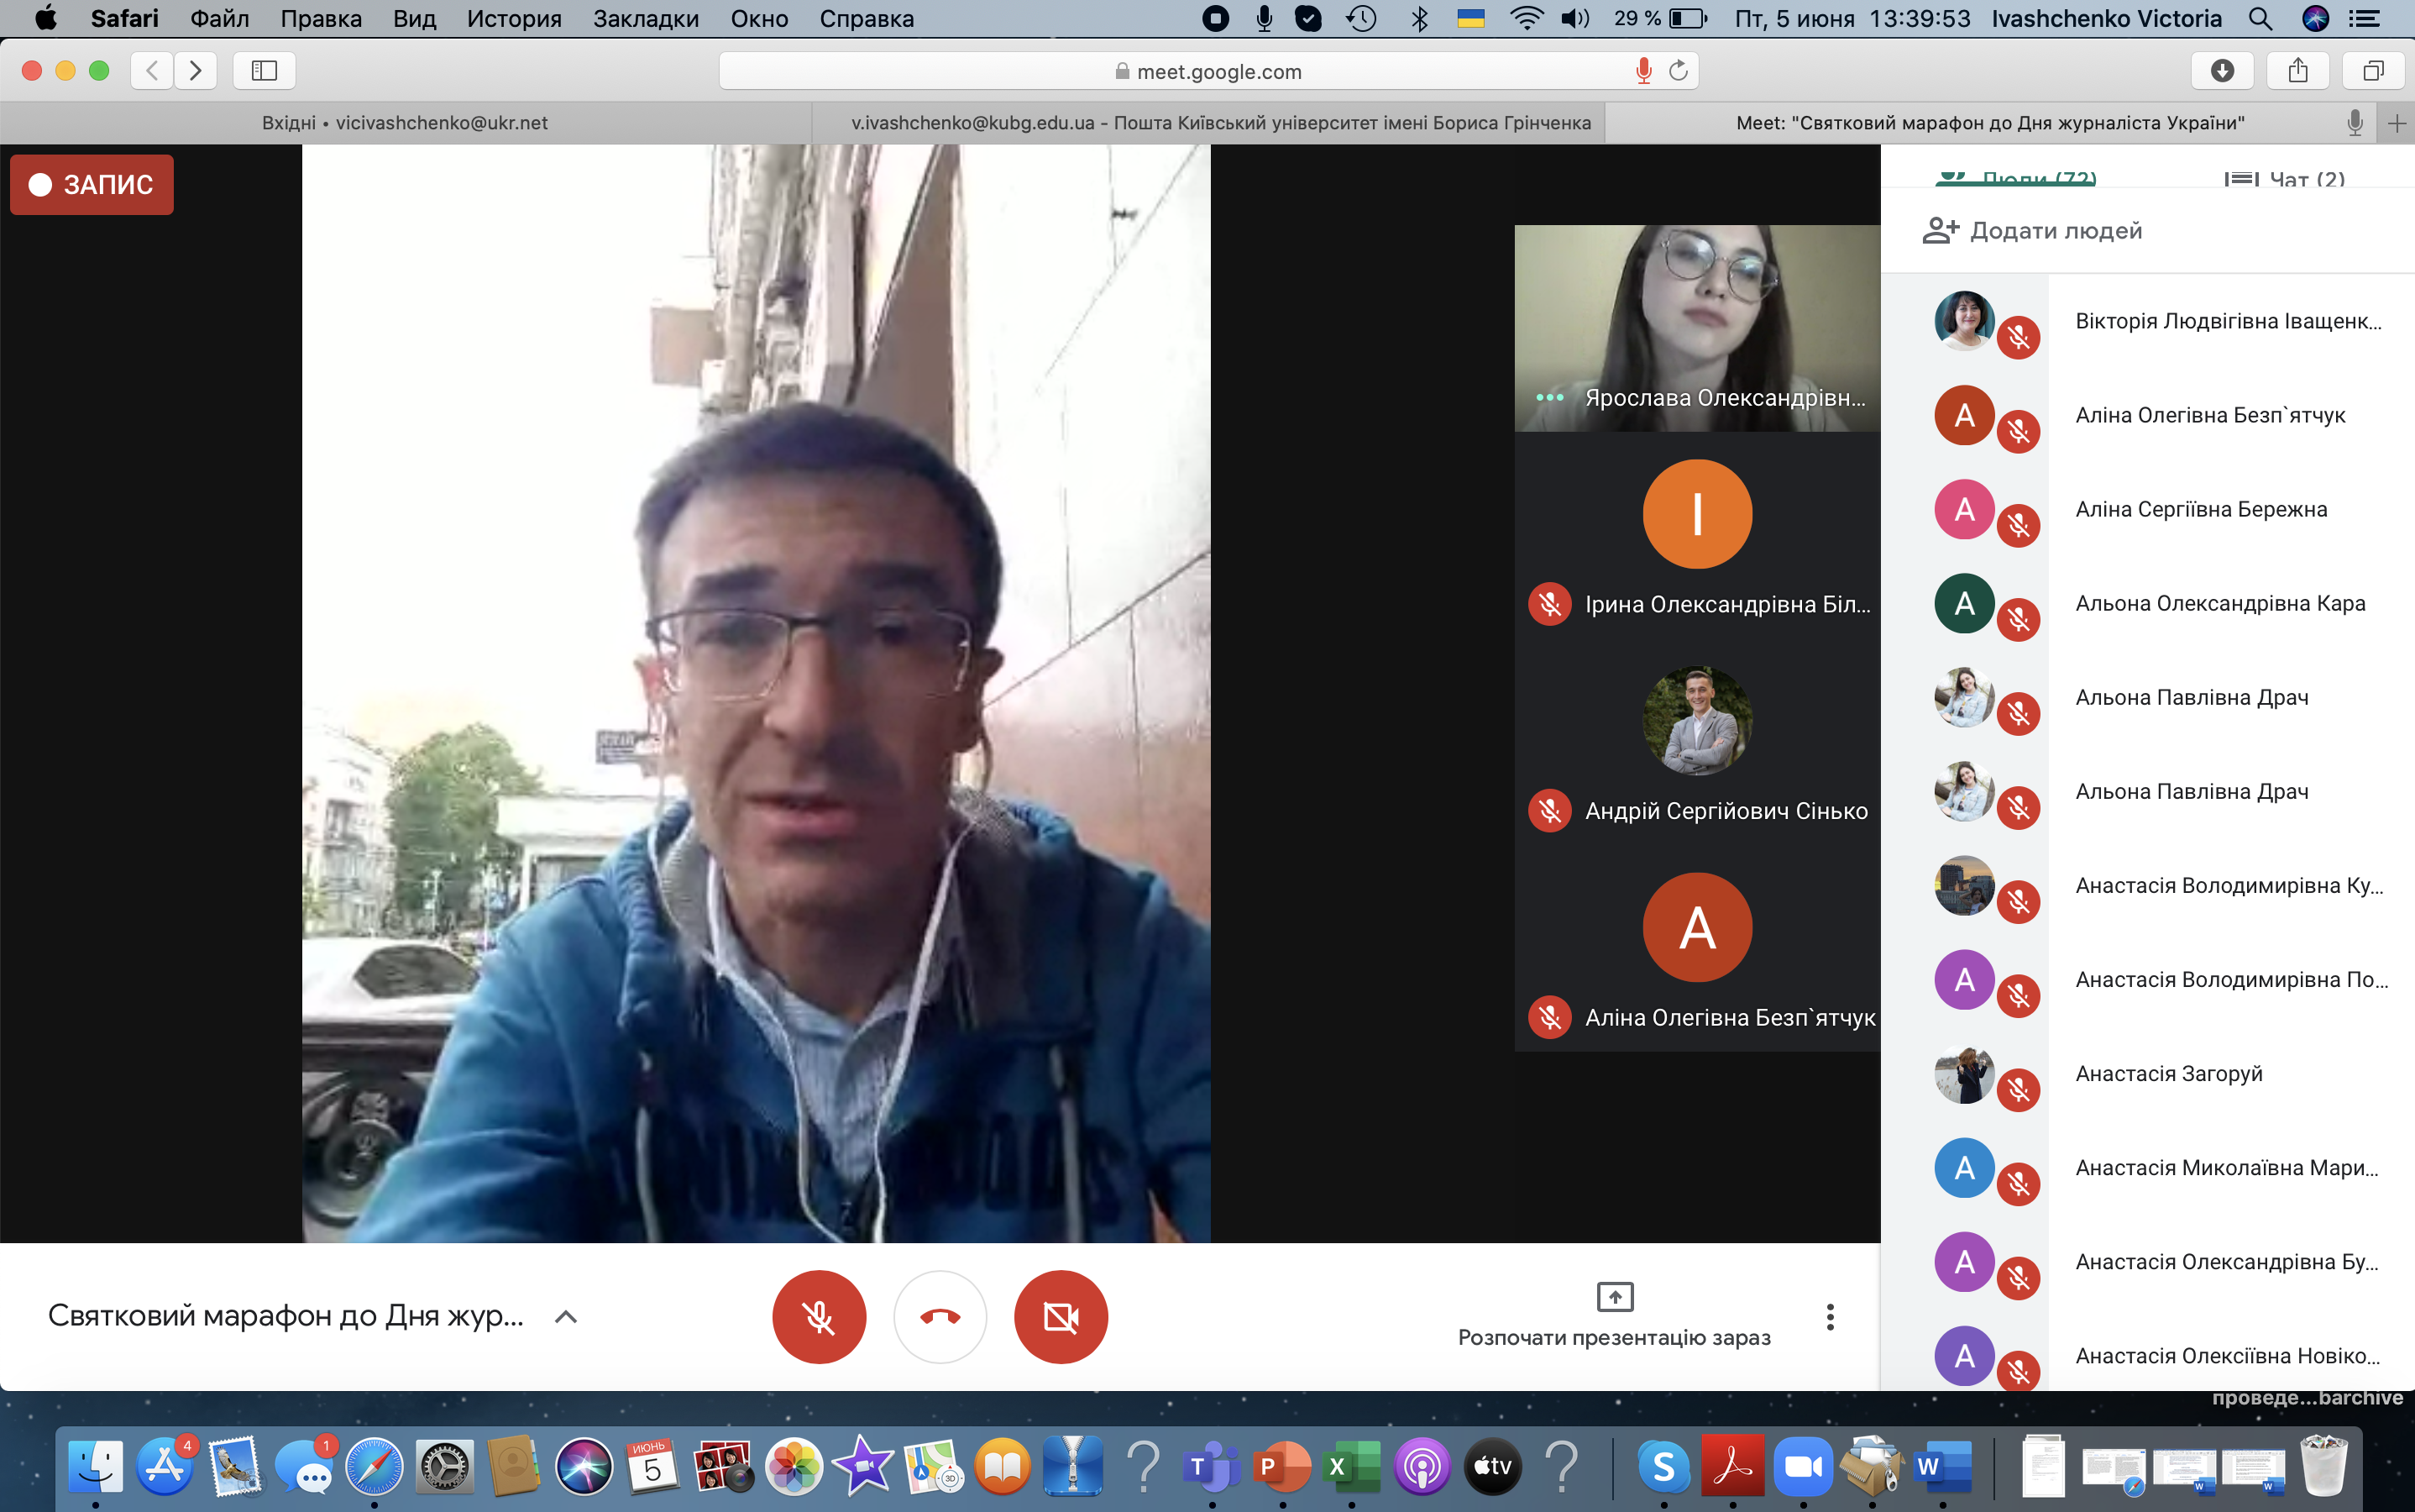
Task: Toggle the camera off button
Action: tap(1061, 1316)
